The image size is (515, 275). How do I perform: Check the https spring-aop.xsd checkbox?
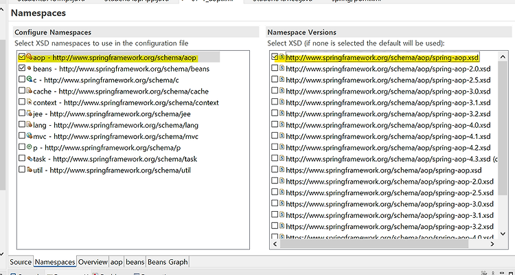click(x=275, y=169)
